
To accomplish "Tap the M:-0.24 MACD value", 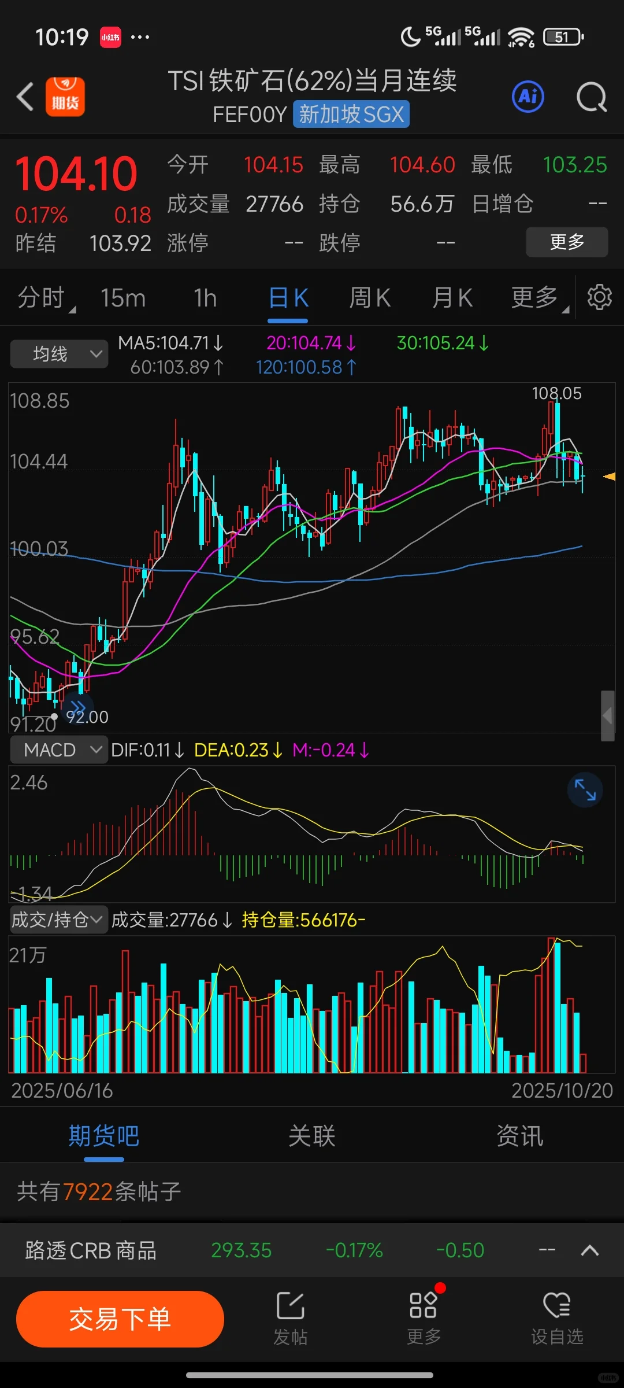I will click(330, 750).
